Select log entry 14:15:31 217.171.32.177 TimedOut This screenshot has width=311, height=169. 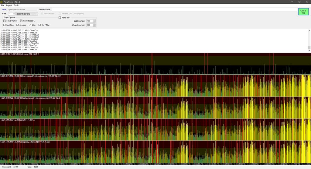tap(20, 37)
